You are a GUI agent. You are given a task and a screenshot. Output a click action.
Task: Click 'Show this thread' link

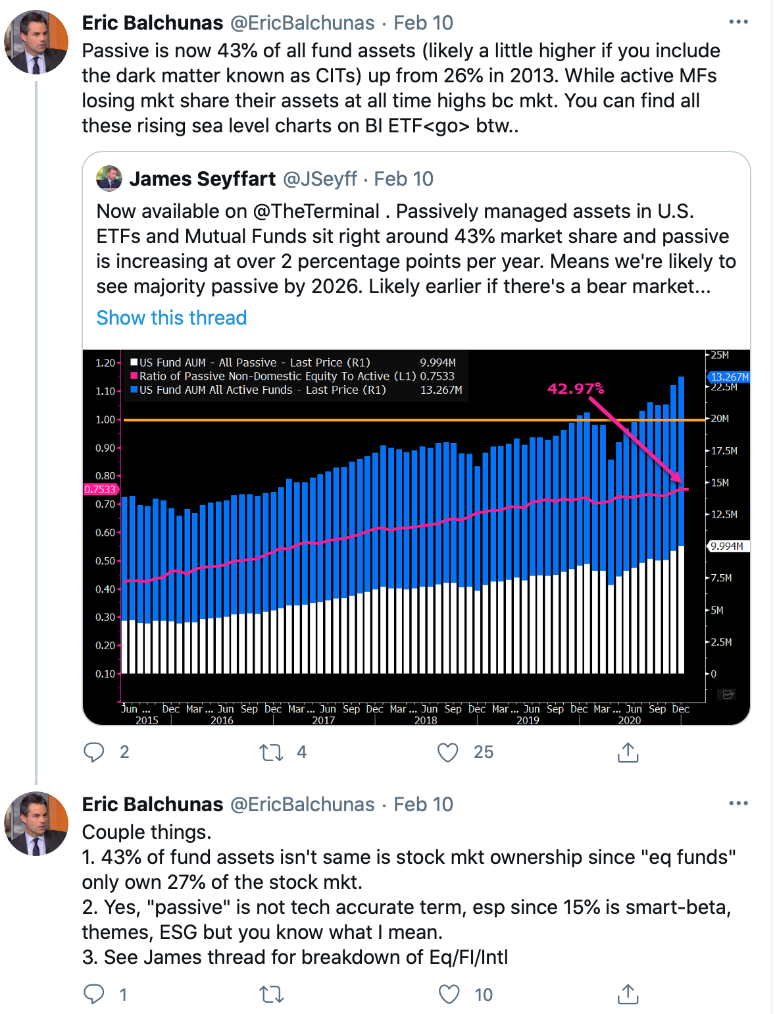point(172,317)
